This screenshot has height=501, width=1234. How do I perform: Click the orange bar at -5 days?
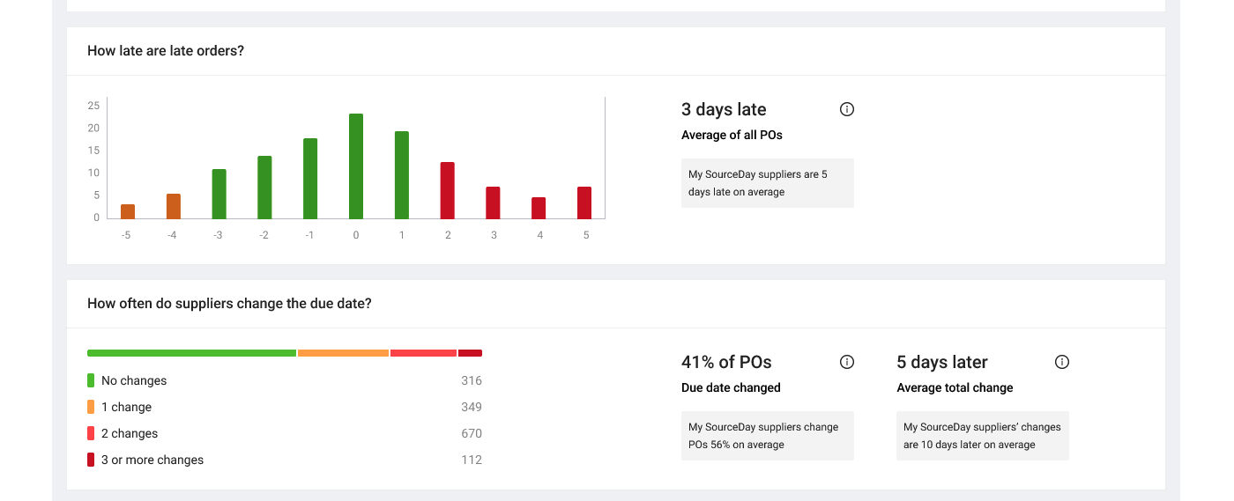[128, 211]
